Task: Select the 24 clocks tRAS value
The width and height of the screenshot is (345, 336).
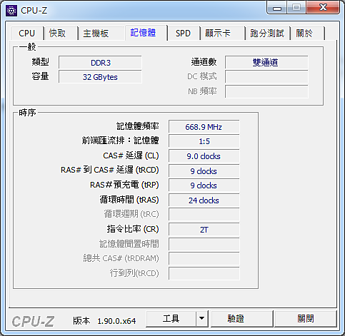Action: 204,200
